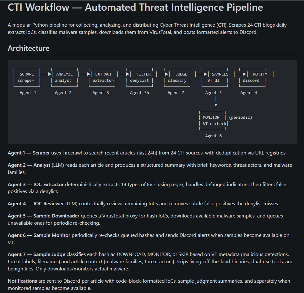
Task: Click the EXTRACT extractor box in diagram
Action: point(102,77)
